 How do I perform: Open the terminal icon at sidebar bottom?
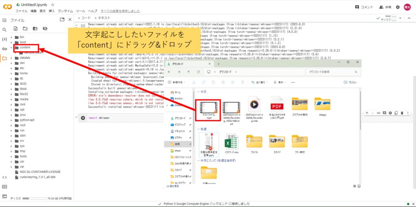[x=4, y=196]
